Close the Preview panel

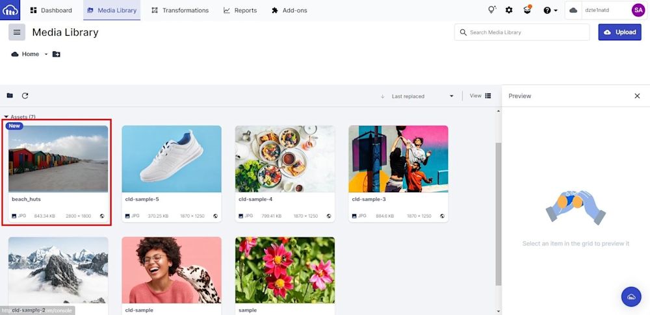coord(637,95)
